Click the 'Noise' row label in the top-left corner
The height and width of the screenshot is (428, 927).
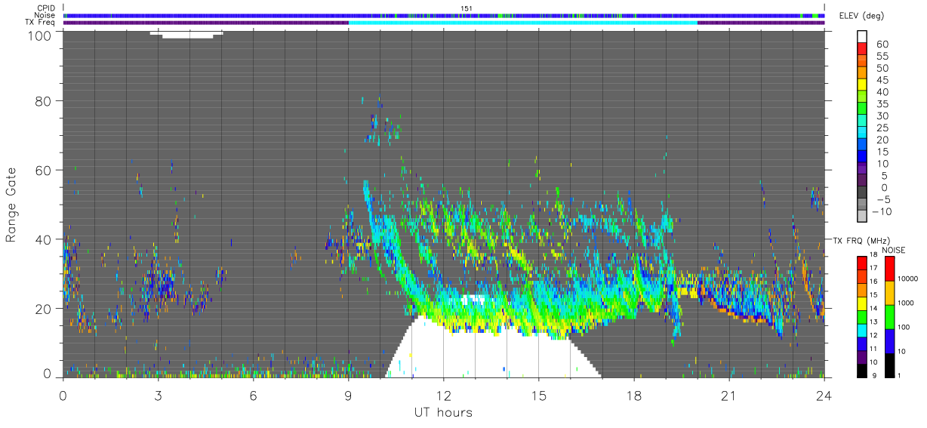click(x=46, y=15)
